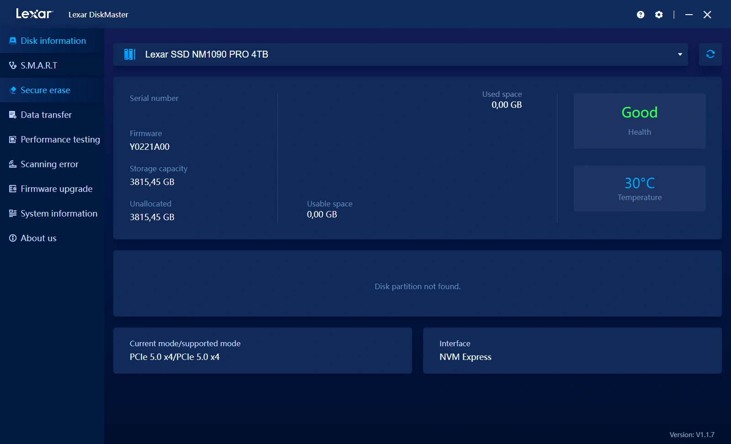
Task: Click PCIe 5.0 x4/PCIe 5.0 x4 mode text
Action: 175,357
